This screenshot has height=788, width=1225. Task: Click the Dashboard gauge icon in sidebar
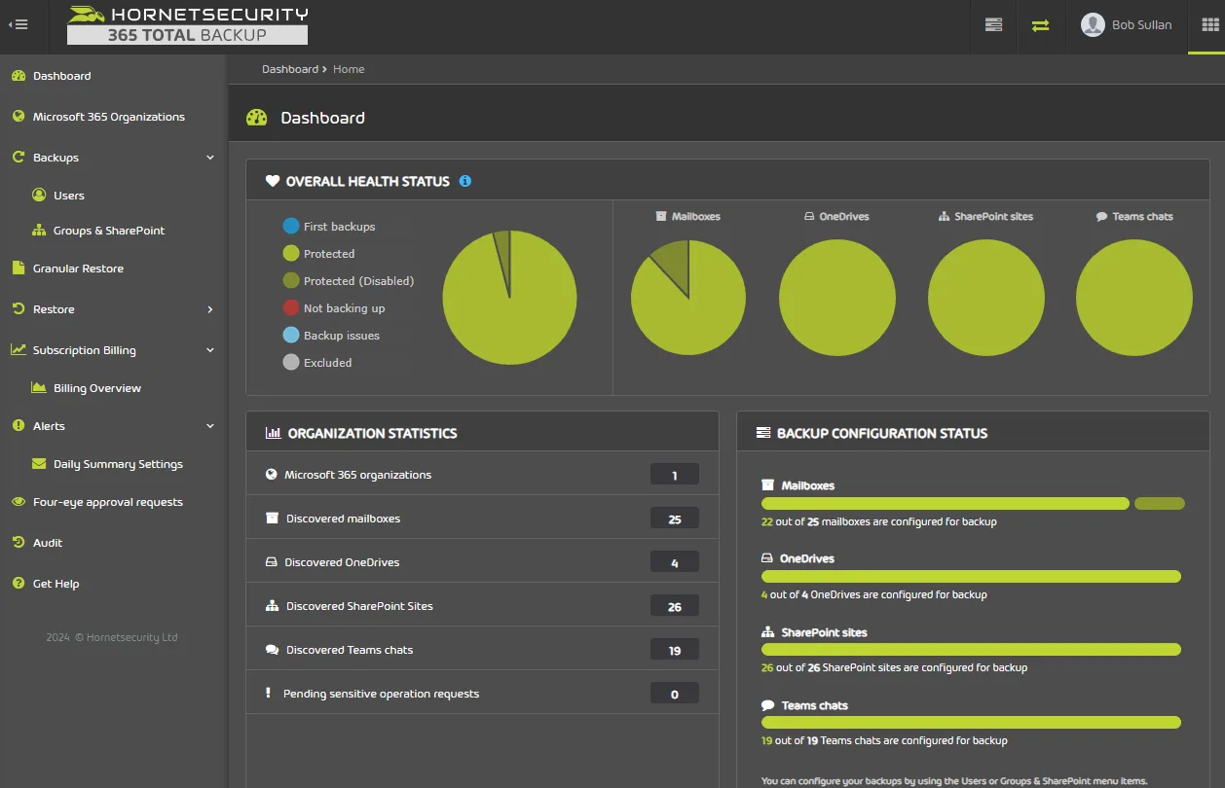coord(18,76)
